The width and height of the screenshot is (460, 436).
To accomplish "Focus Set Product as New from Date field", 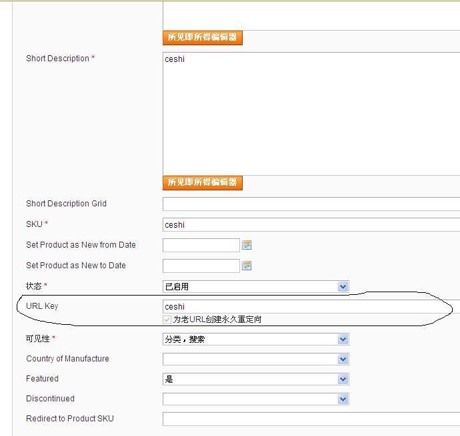I will pyautogui.click(x=201, y=246).
